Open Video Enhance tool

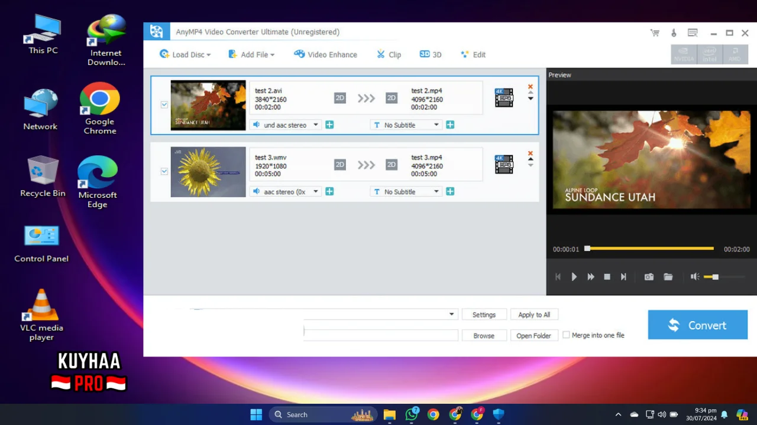[x=326, y=54]
